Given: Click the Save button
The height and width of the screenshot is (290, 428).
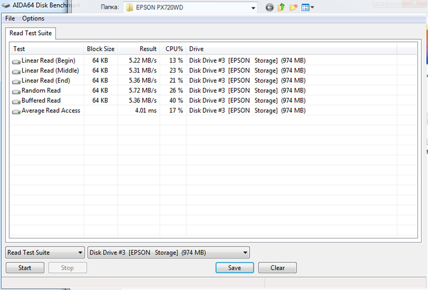Looking at the screenshot, I should click(235, 268).
